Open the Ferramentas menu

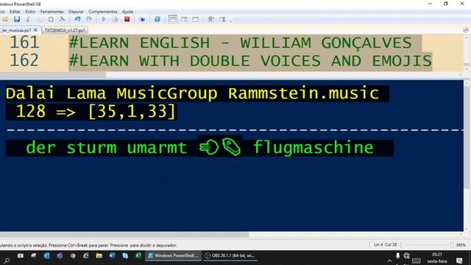52,12
